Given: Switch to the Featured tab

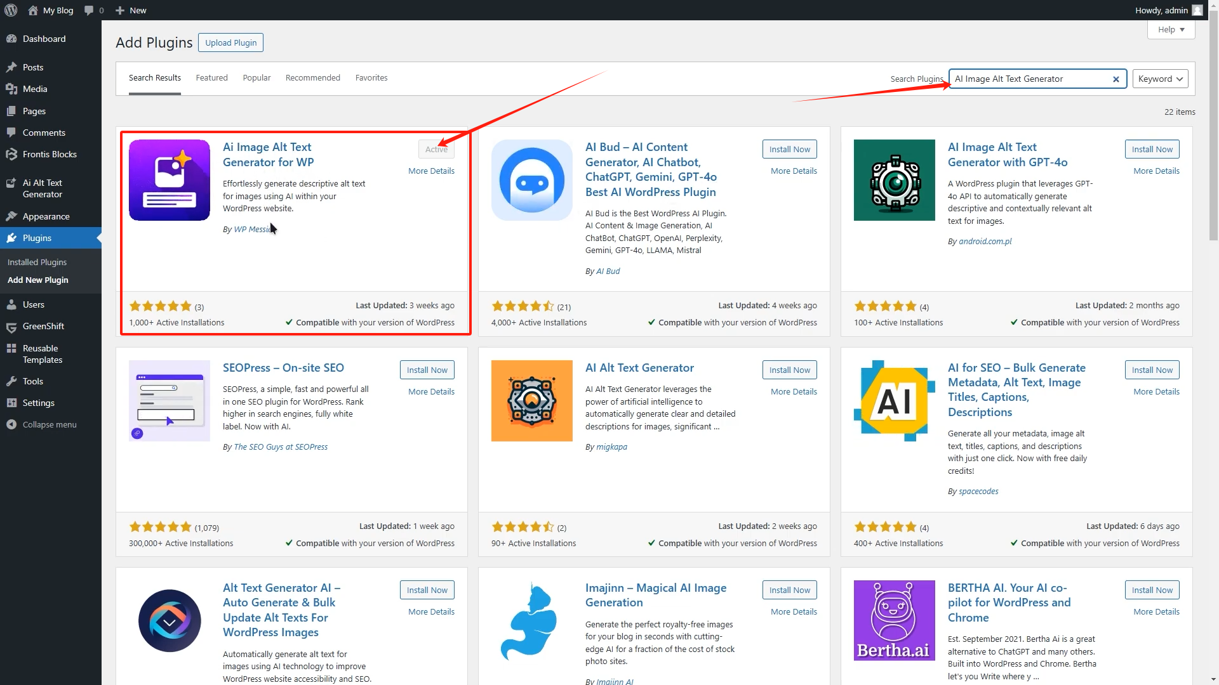Looking at the screenshot, I should (211, 77).
